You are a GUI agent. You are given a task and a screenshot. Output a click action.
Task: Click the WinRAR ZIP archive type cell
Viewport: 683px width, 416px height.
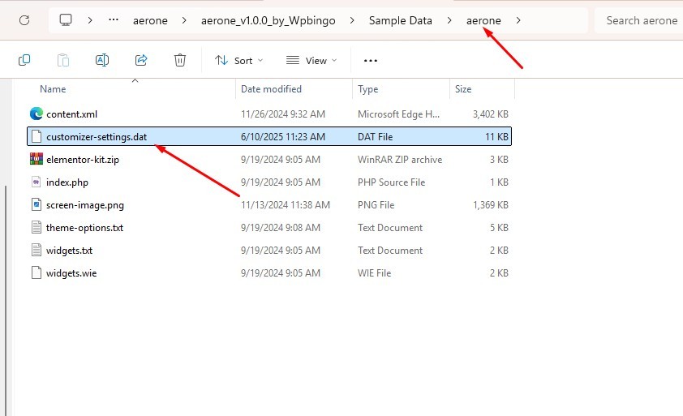[x=400, y=160]
